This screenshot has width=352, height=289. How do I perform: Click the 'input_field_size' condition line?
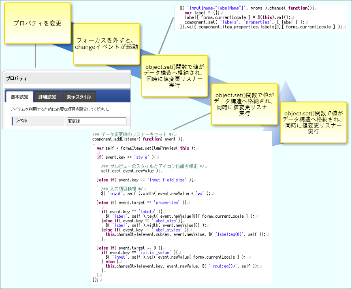pyautogui.click(x=145, y=179)
